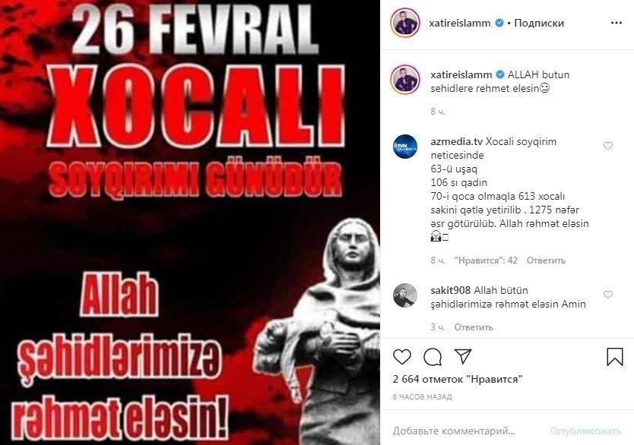
Task: Open xatireislamm username in header
Action: (461, 23)
